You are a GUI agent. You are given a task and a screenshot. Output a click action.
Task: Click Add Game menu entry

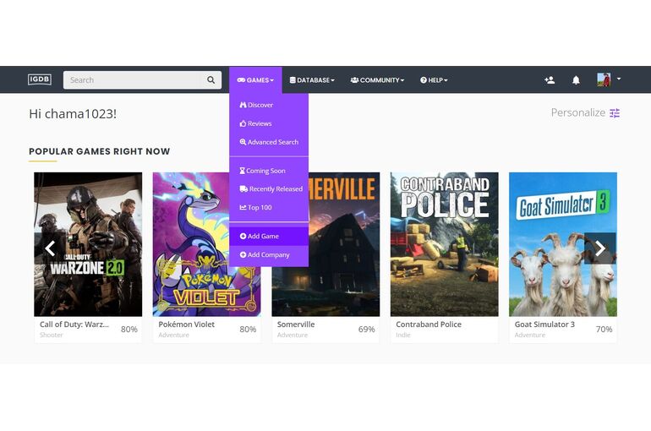(x=269, y=236)
